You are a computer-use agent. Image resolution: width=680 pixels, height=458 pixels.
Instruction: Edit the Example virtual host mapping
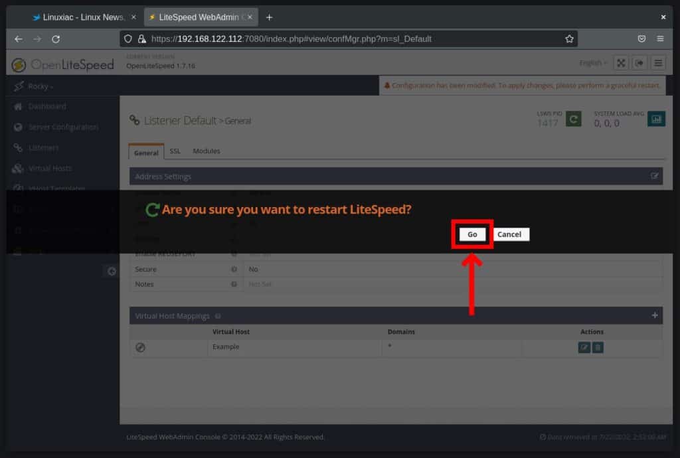coord(584,348)
